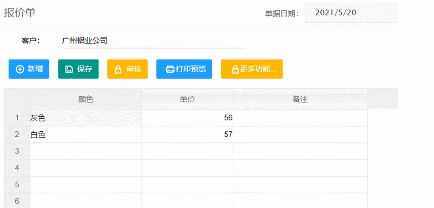
Task: Select row header 4
Action: coord(17,168)
